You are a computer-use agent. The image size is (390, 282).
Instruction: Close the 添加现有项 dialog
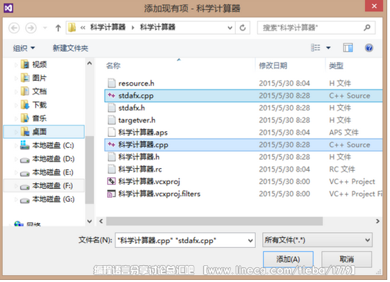coord(374,6)
